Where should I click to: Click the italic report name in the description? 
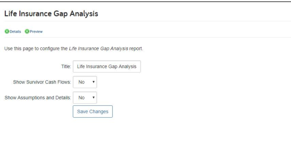point(98,48)
